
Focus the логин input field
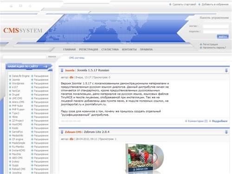coord(216,26)
